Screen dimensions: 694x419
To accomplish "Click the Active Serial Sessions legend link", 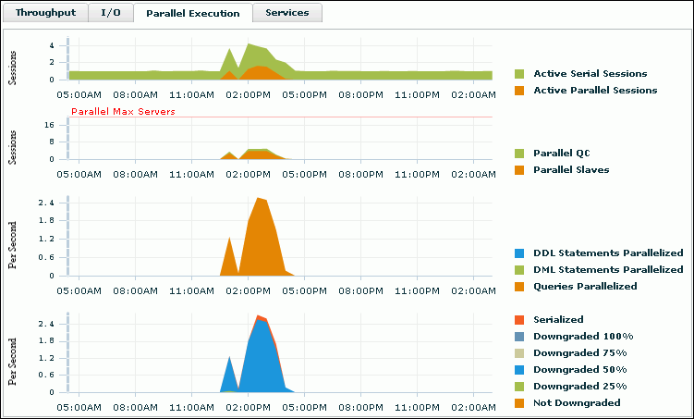I will (590, 73).
